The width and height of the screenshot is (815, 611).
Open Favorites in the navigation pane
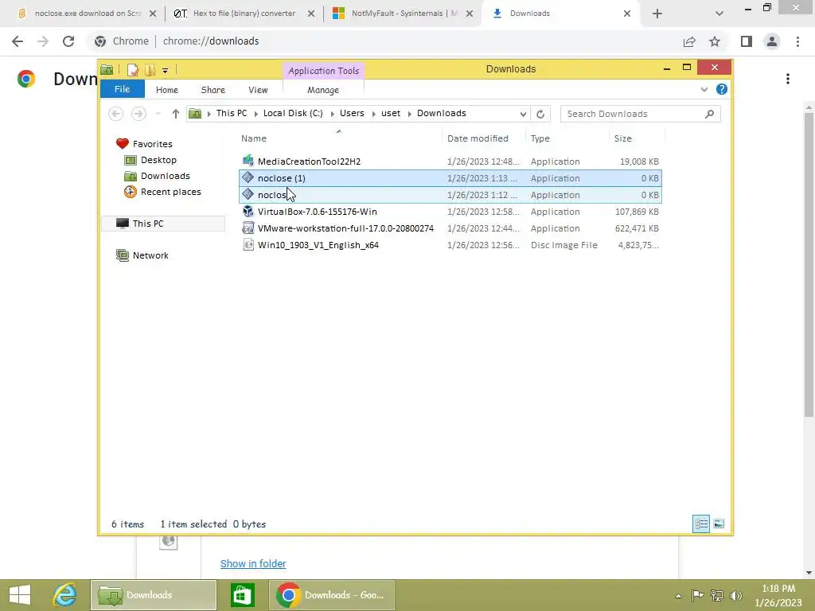click(x=152, y=144)
